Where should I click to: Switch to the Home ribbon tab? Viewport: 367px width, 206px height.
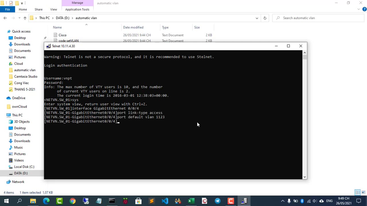point(23,9)
